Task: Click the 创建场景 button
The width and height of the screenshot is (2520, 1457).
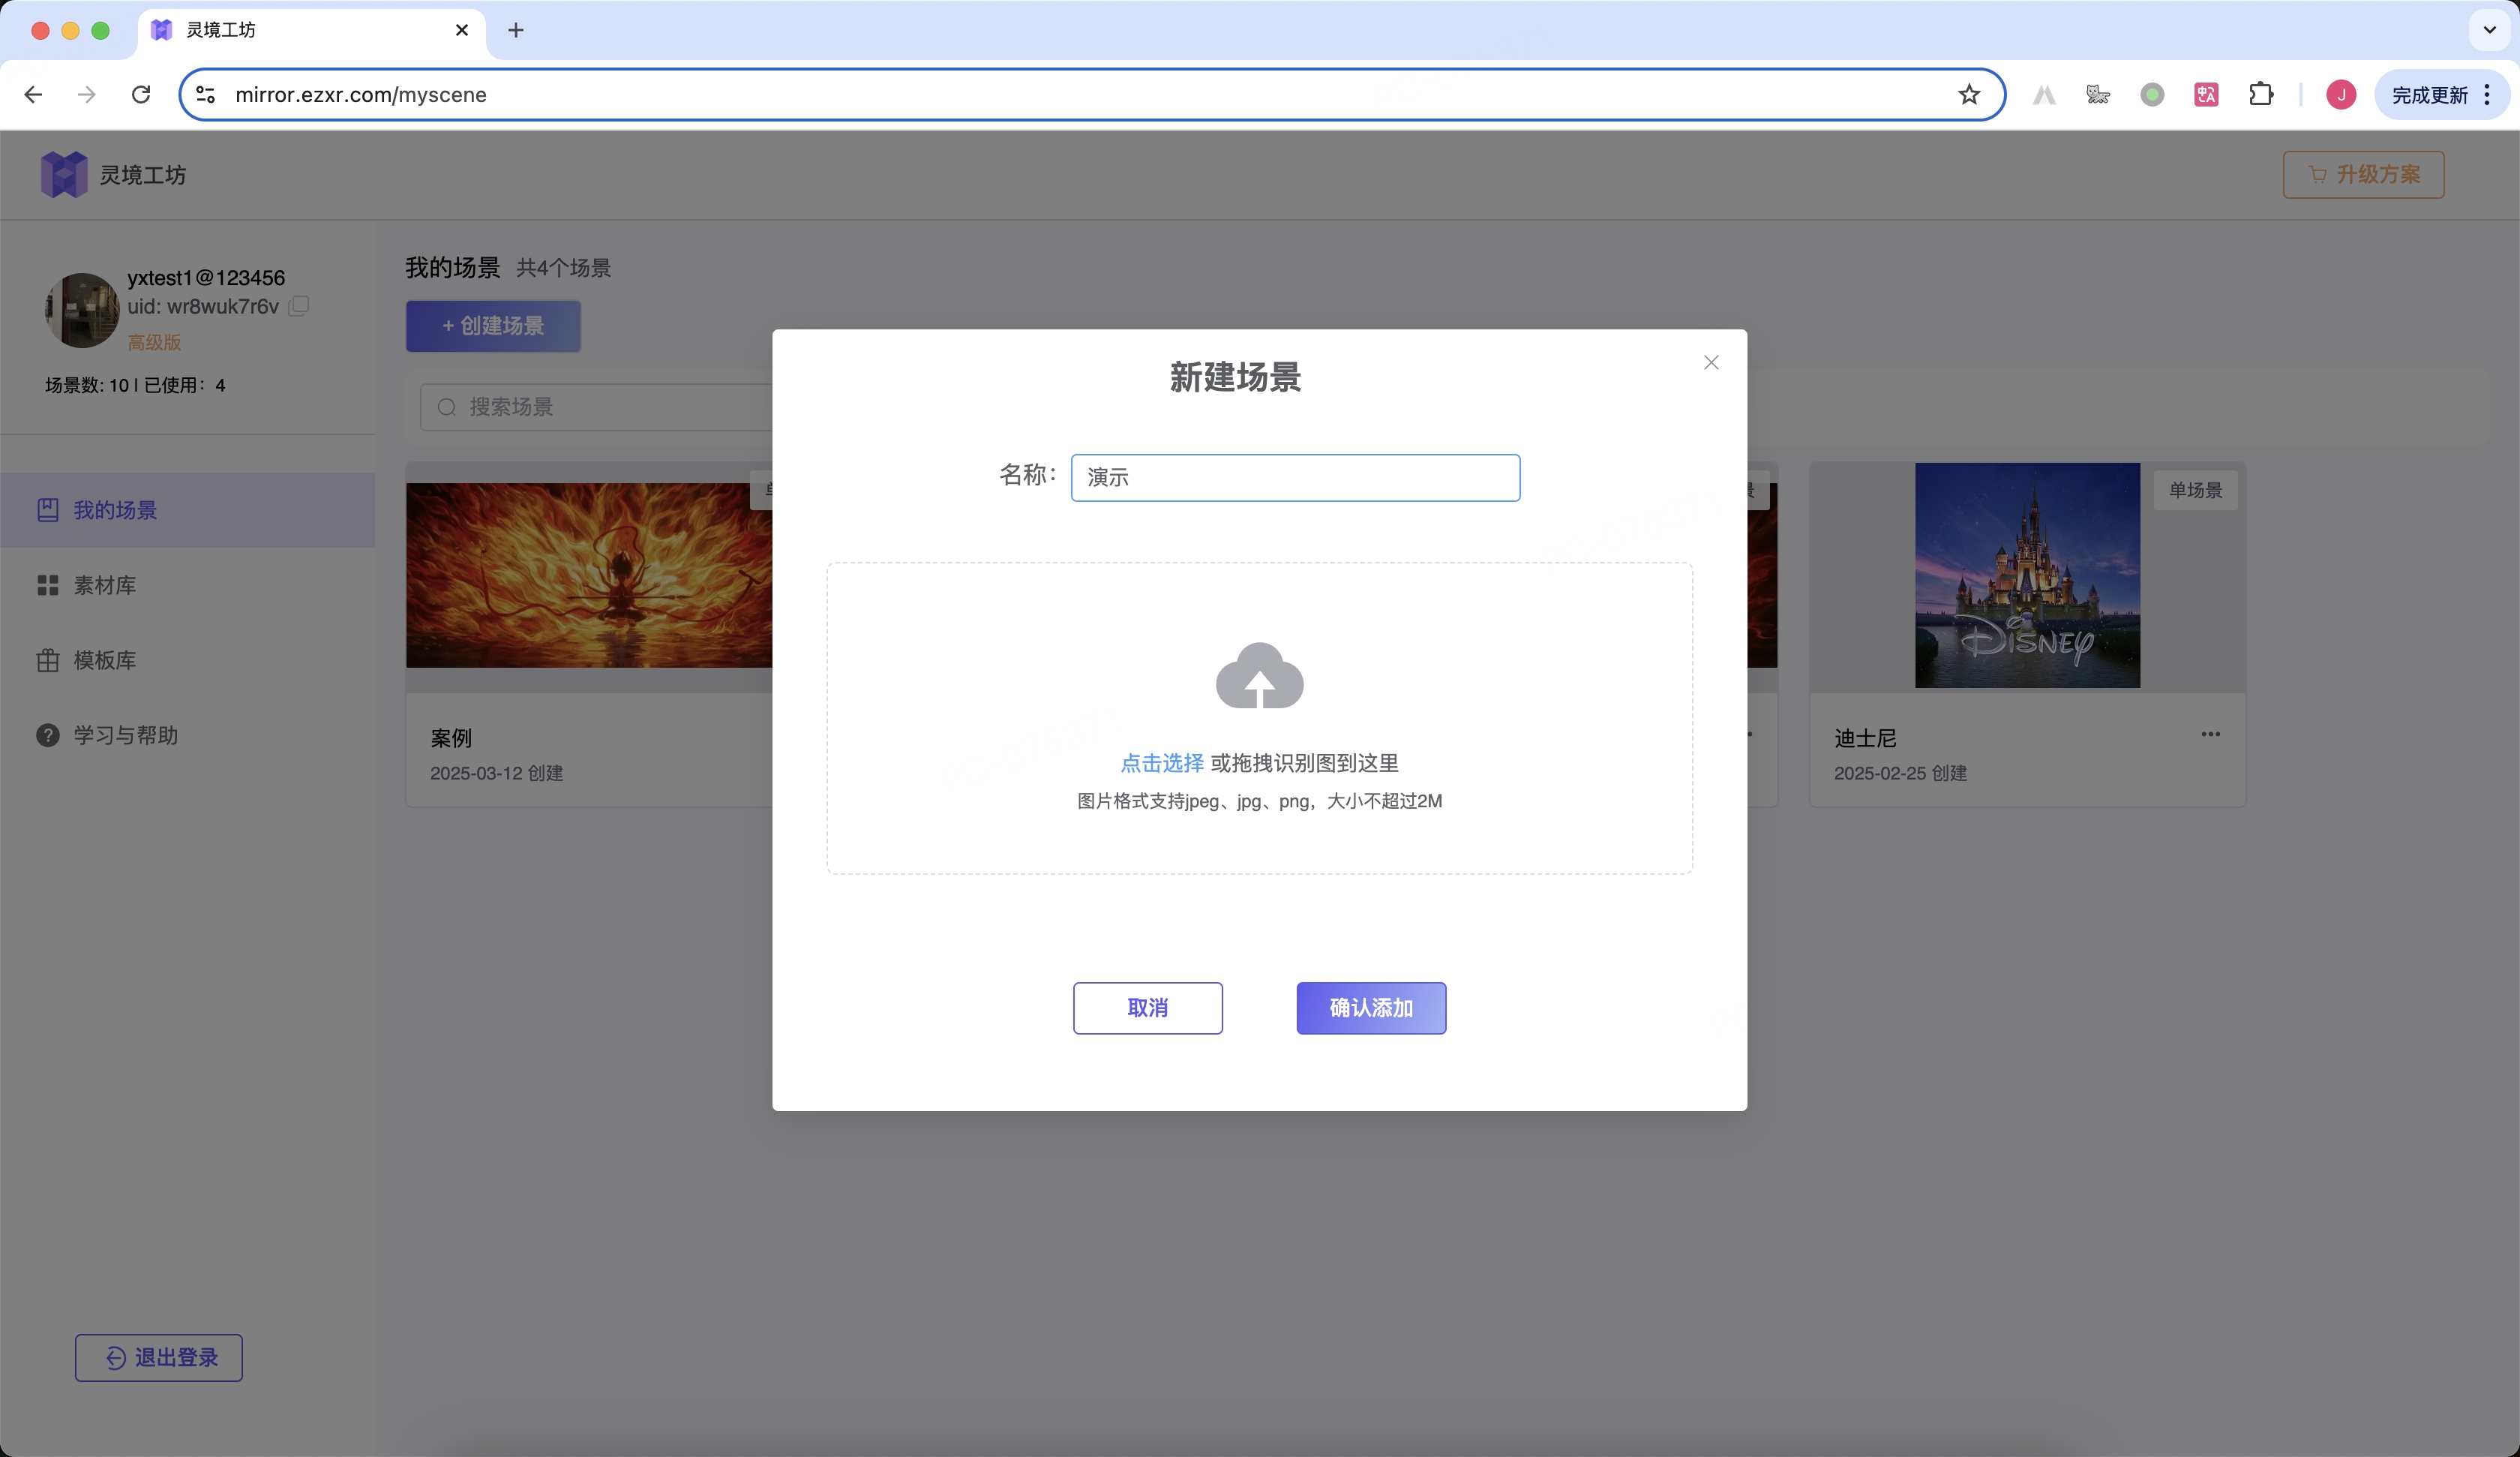Action: point(493,325)
